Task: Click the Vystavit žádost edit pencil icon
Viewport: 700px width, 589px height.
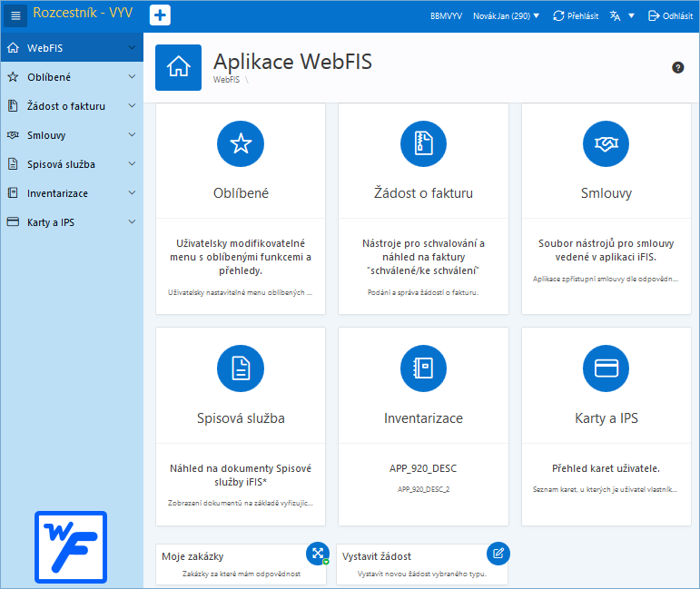Action: click(x=498, y=554)
